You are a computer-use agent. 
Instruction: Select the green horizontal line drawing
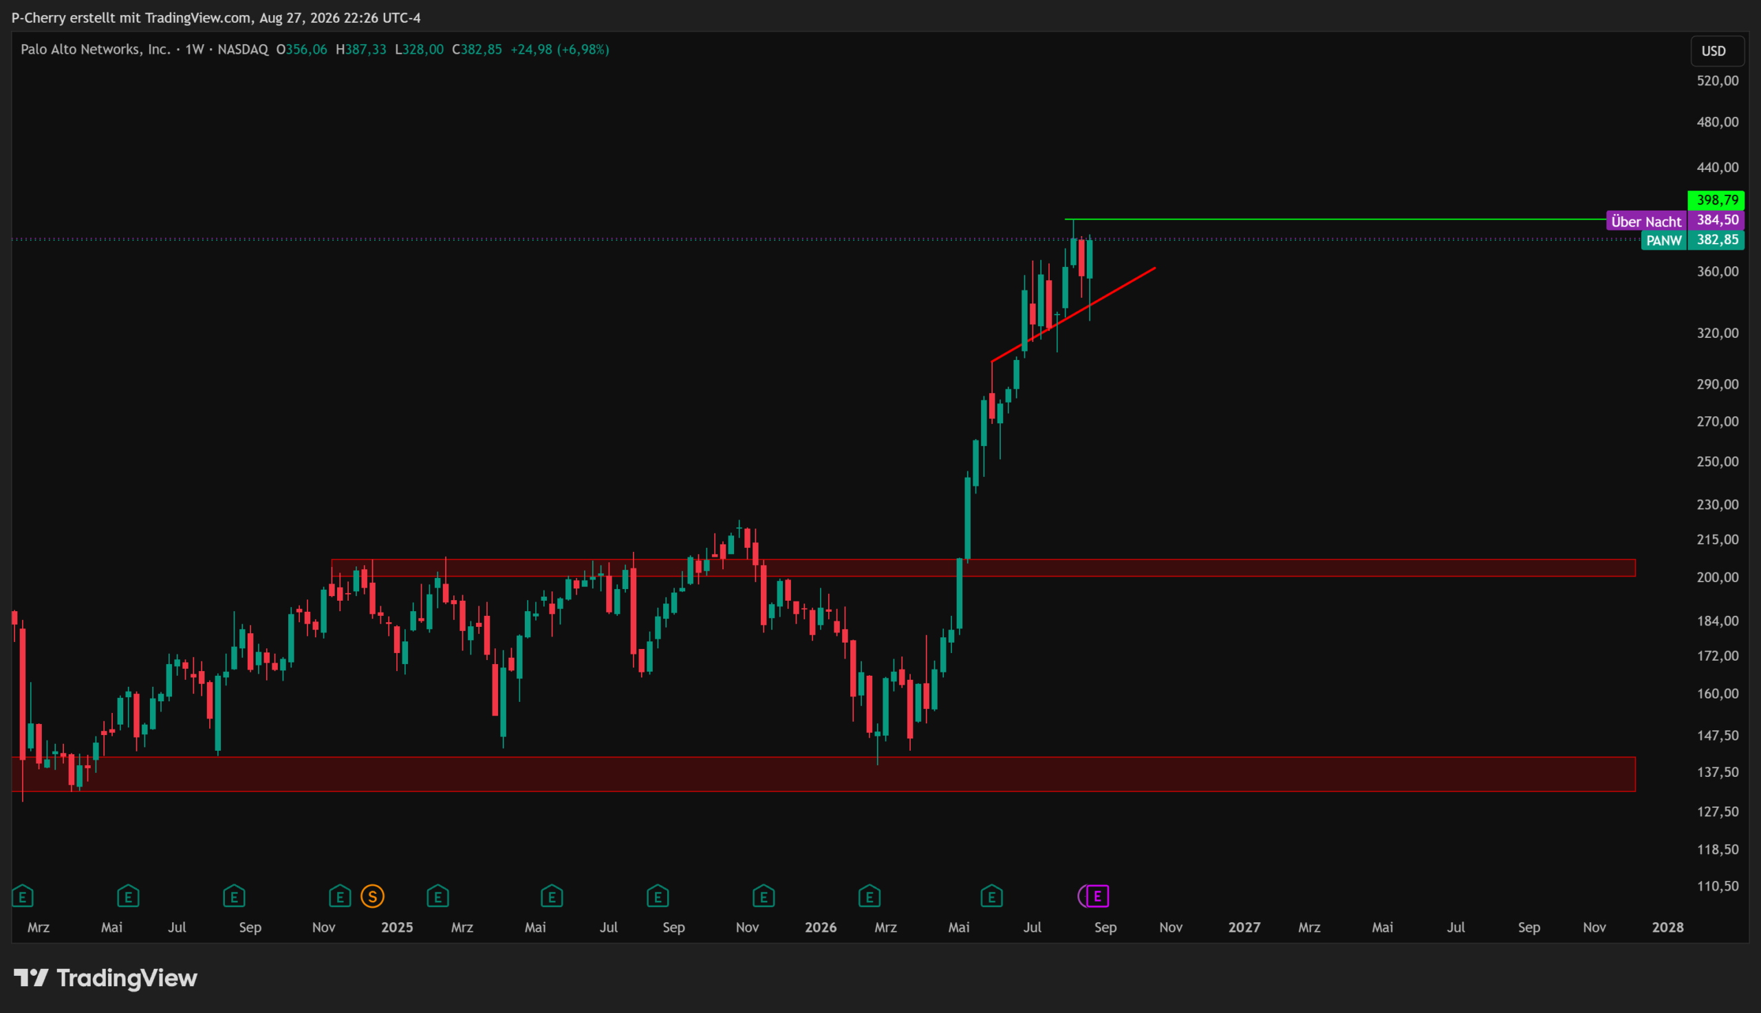1335,219
